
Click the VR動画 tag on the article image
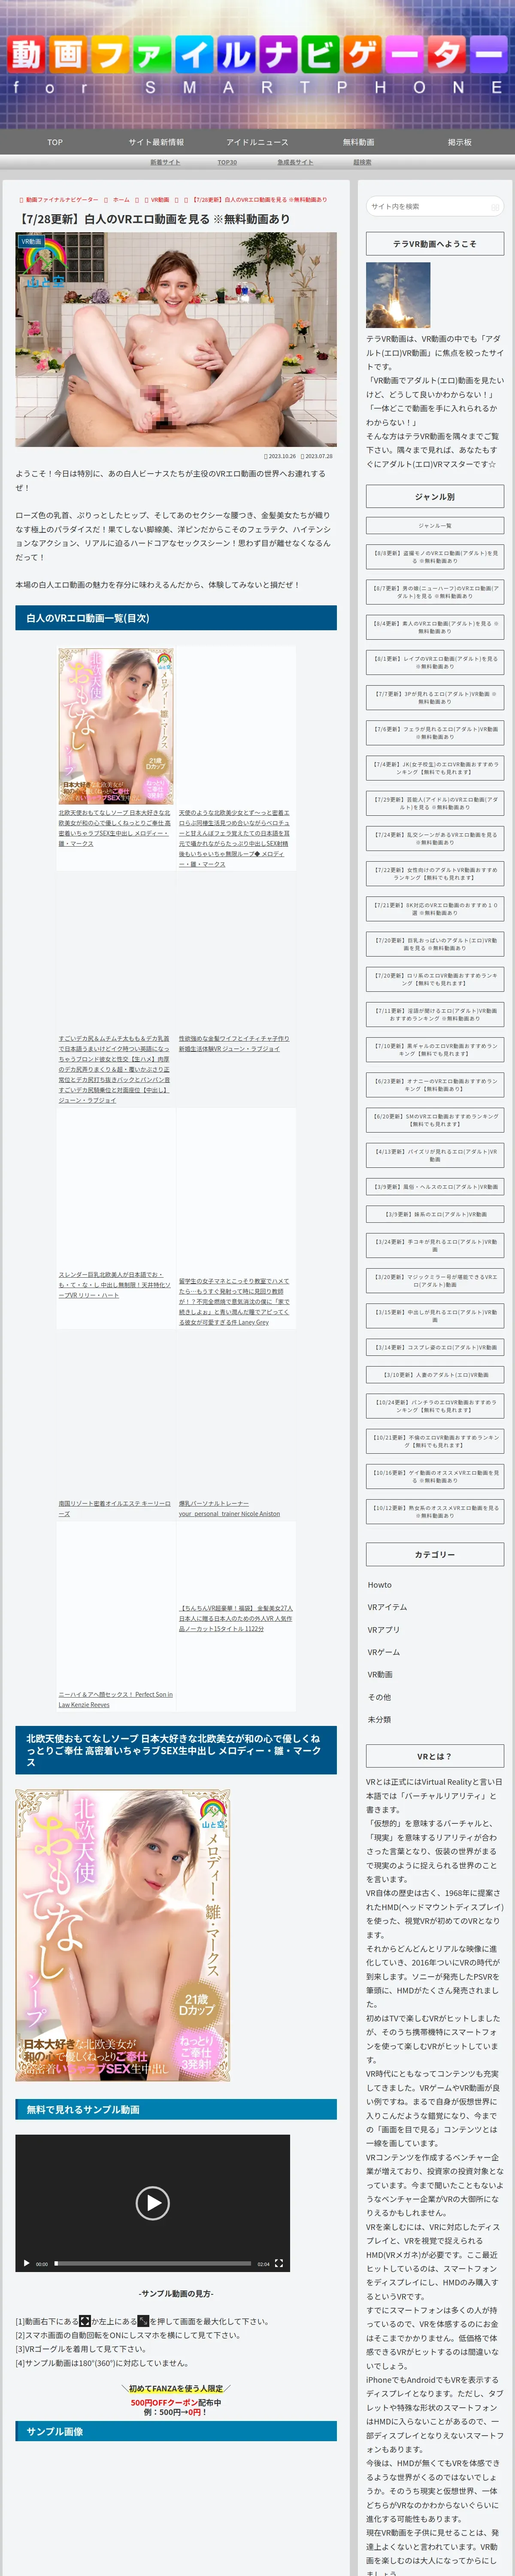tap(31, 241)
